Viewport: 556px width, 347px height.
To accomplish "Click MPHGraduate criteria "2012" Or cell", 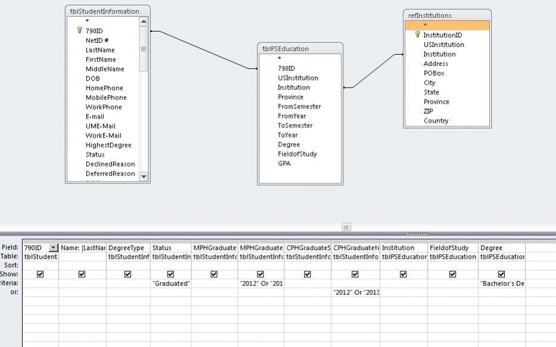I will pyautogui.click(x=261, y=283).
